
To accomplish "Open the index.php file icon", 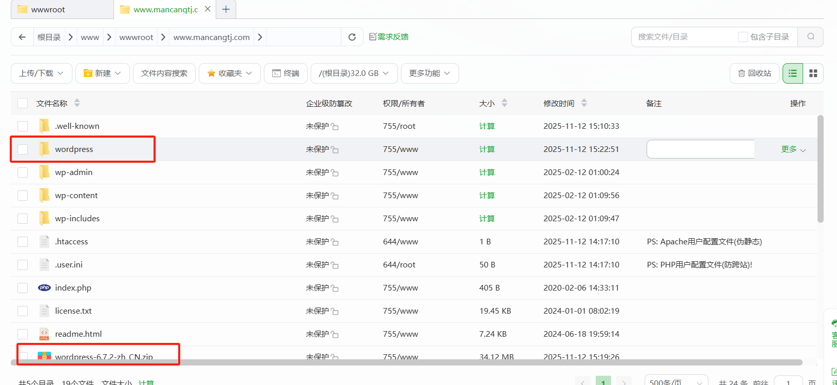I will click(x=45, y=288).
